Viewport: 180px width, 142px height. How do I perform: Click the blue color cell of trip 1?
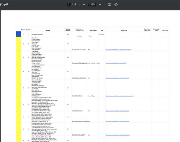[x=19, y=34]
